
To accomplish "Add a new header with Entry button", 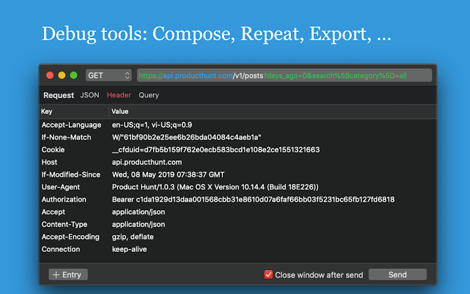I will [x=68, y=275].
